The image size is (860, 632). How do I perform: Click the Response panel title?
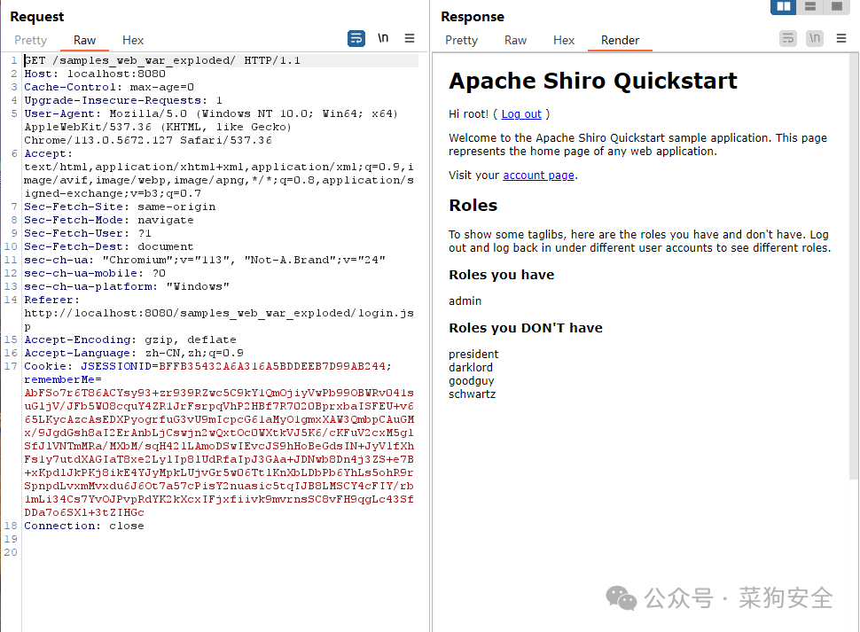tap(473, 17)
